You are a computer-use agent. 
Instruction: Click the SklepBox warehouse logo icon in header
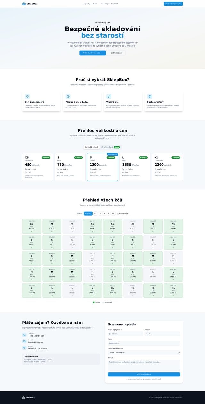coord(24,4)
